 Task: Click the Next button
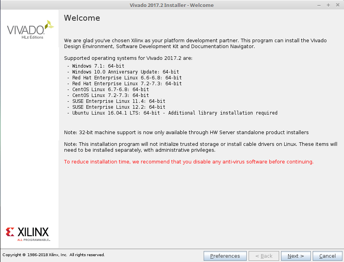coord(296,256)
